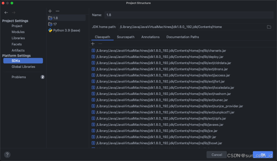Click the jar icon beside jfr.jar

pyautogui.click(x=93, y=137)
